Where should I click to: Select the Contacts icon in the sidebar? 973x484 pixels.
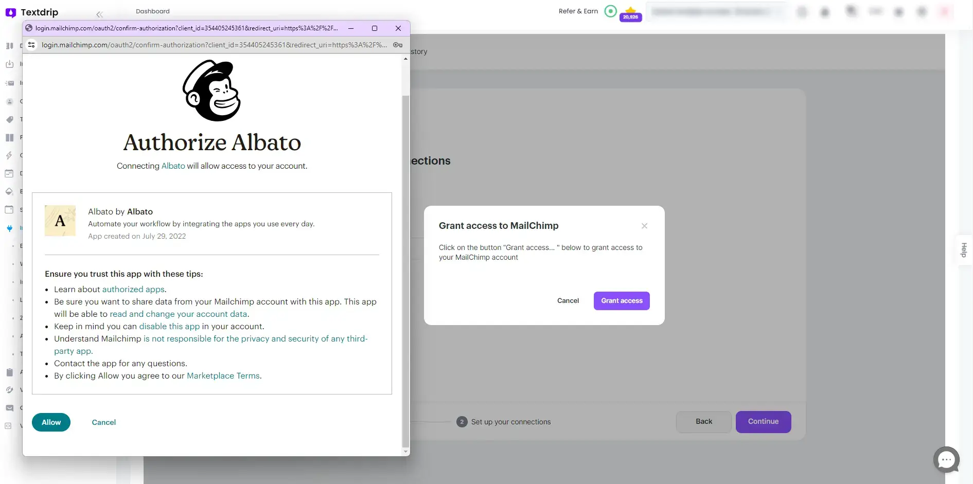click(x=9, y=101)
